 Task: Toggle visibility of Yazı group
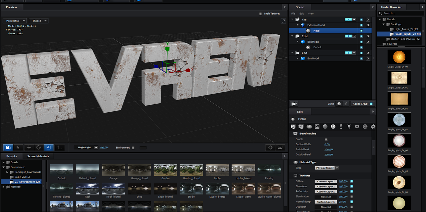361,20
